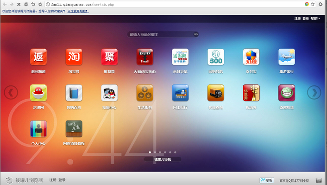Viewport: 327px width, 185px height.
Task: Show previous page with left arrow
Action: [x=11, y=92]
